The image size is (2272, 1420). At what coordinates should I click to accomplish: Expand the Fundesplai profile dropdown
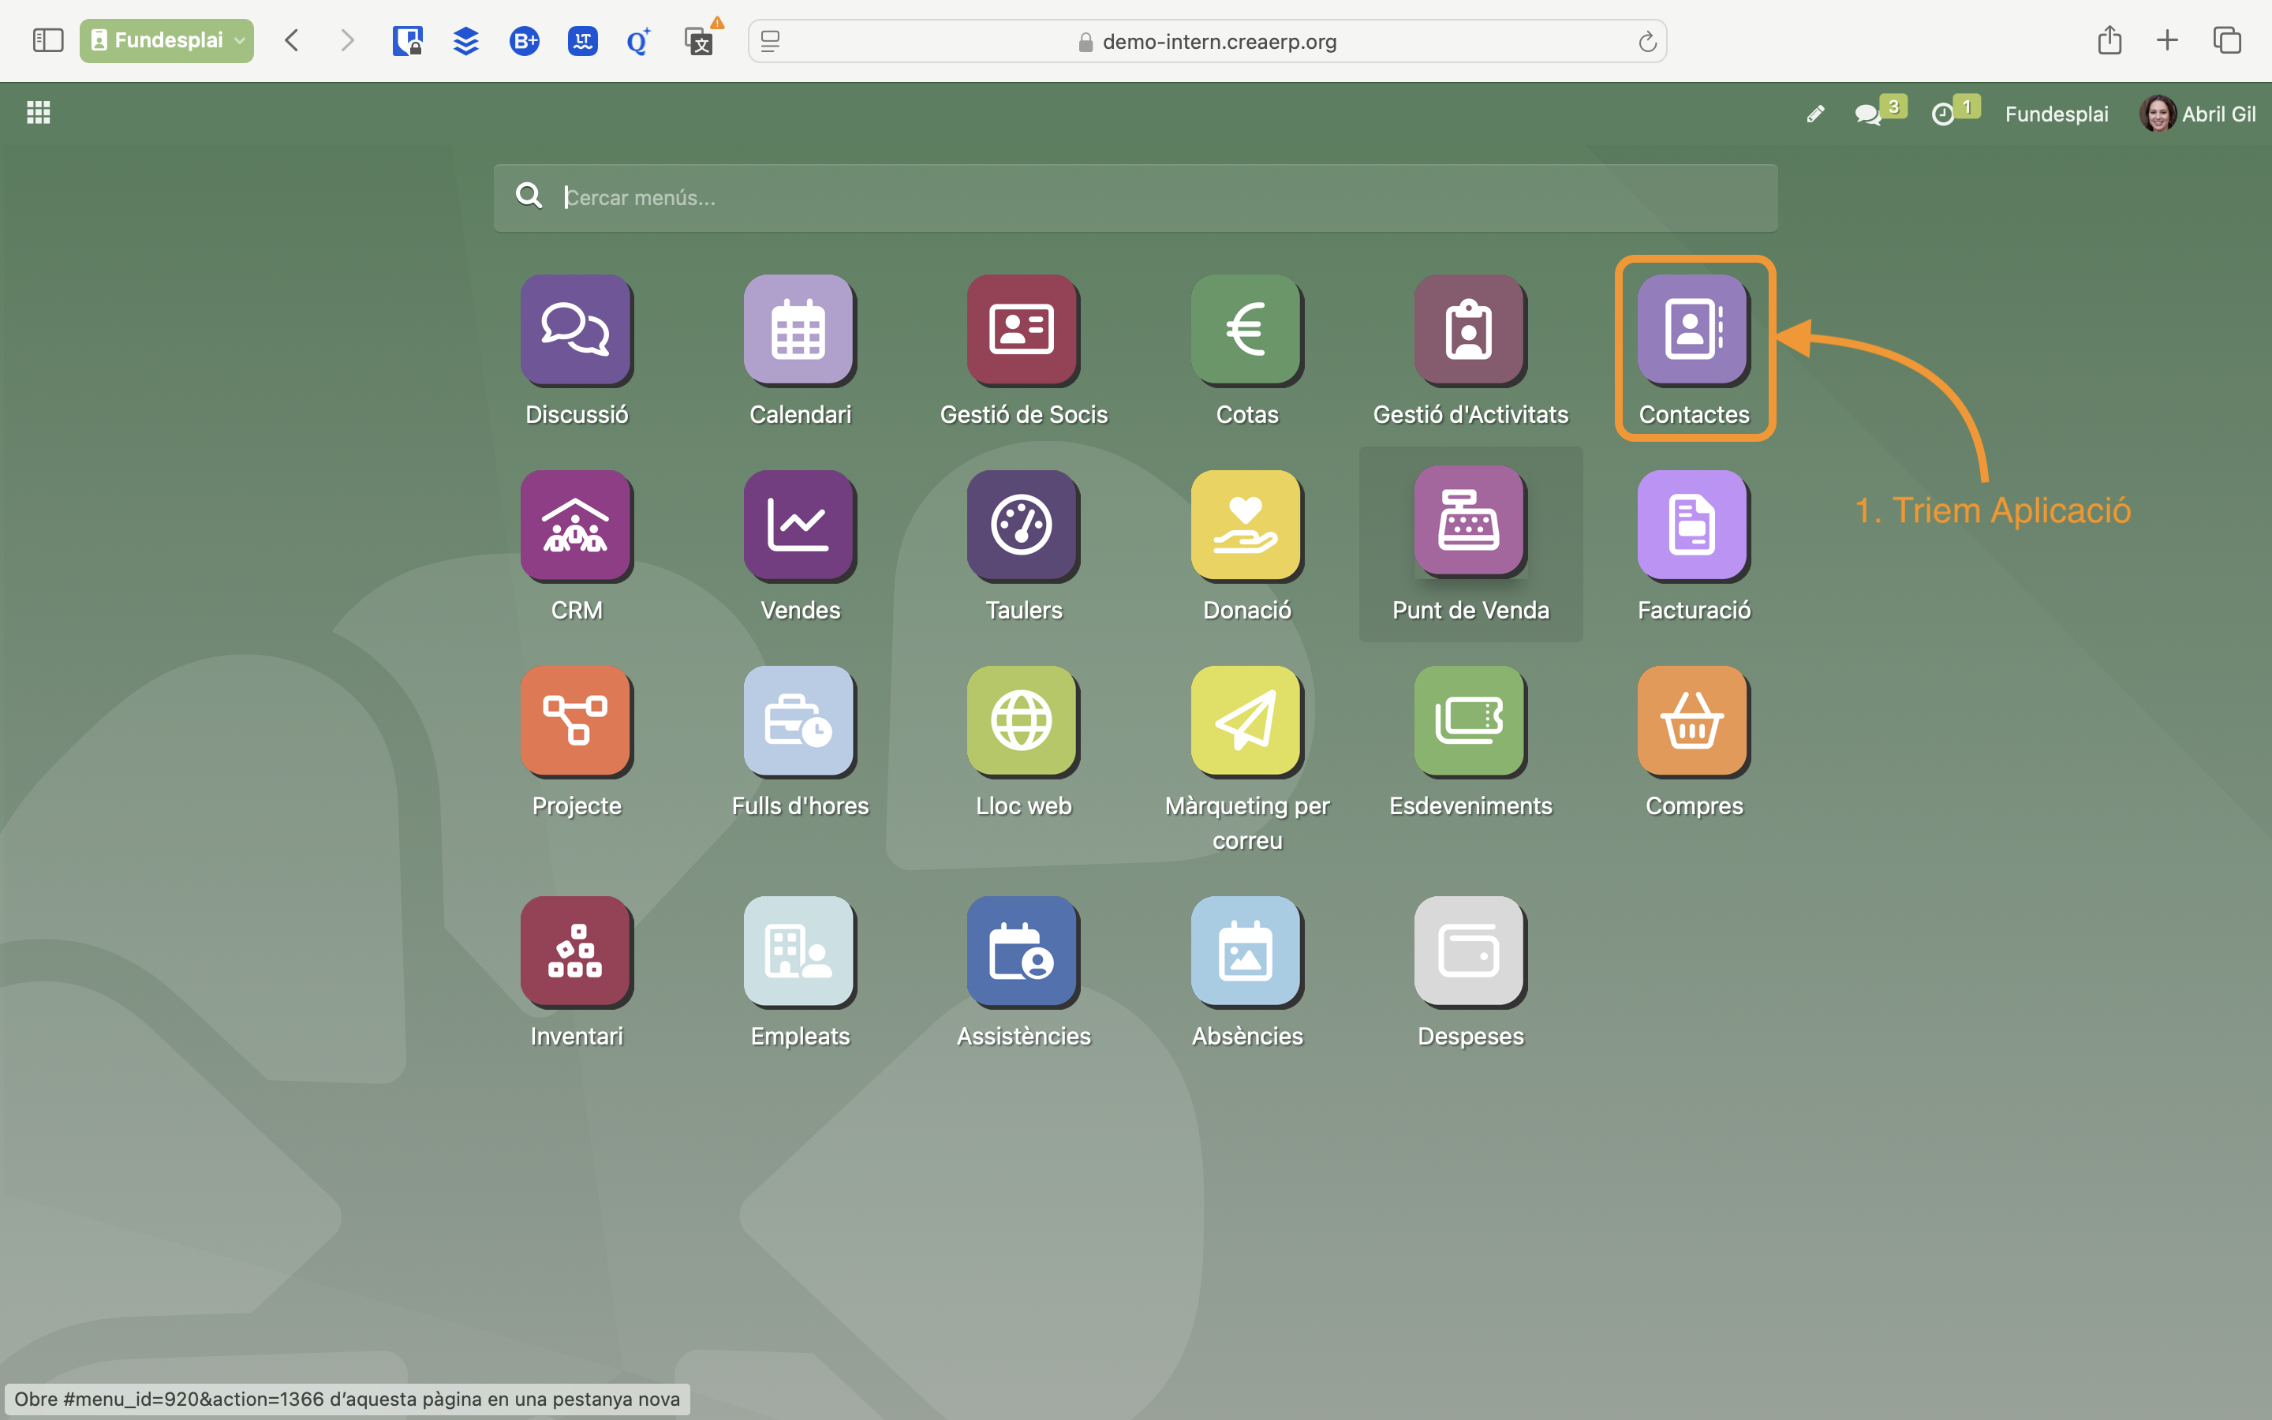(x=166, y=40)
